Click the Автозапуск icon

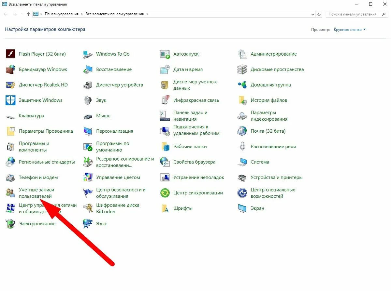tap(165, 54)
